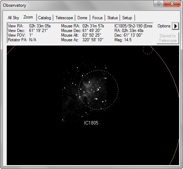Click the IC1805/Sh2-190 object name text
The image size is (183, 169).
tap(133, 26)
